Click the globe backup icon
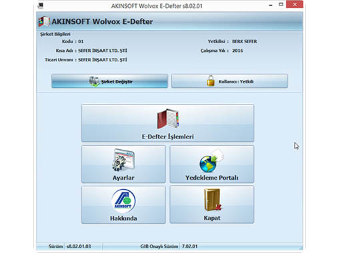This screenshot has width=340, height=253. click(x=211, y=160)
